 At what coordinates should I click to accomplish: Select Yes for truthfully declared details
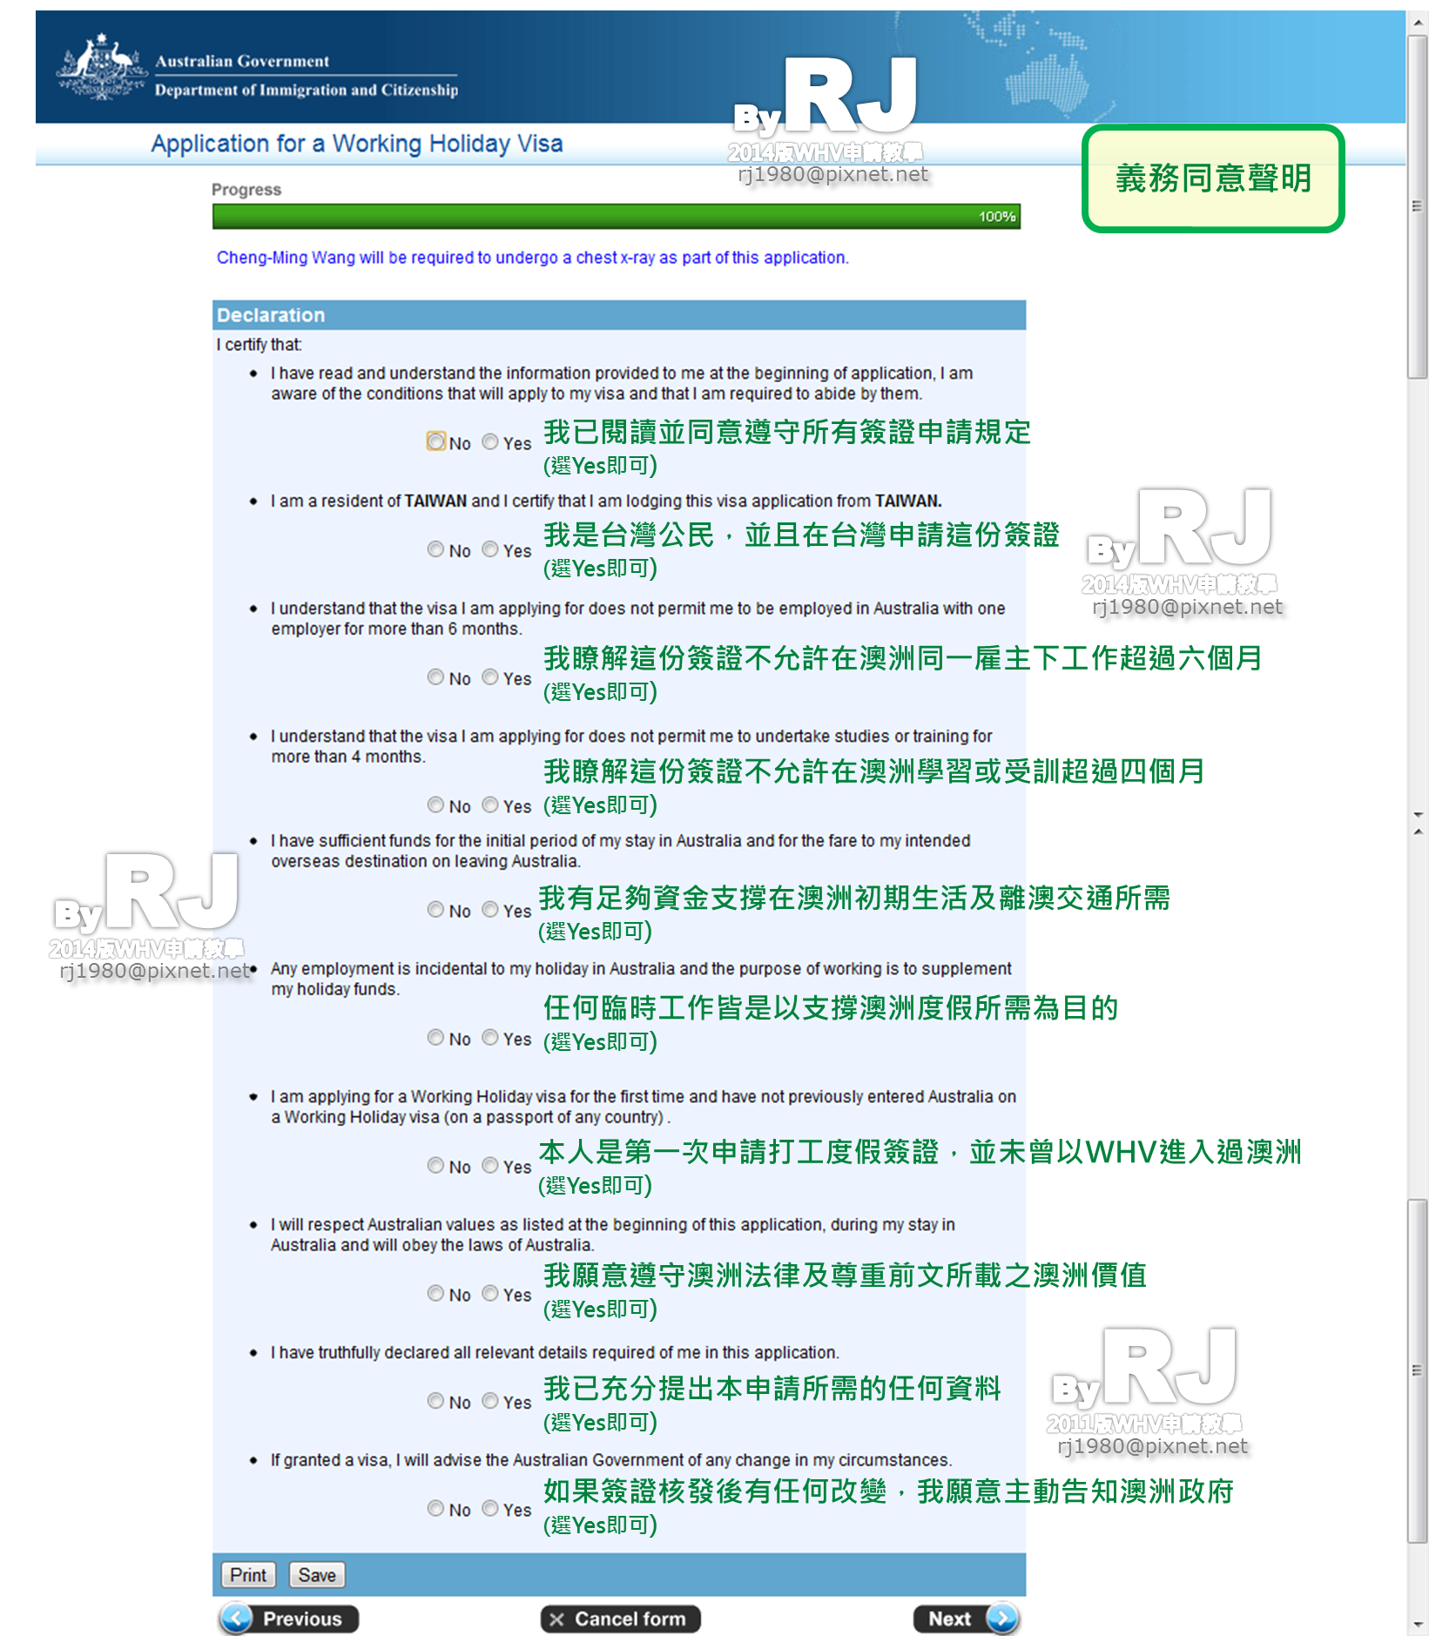pyautogui.click(x=490, y=1400)
